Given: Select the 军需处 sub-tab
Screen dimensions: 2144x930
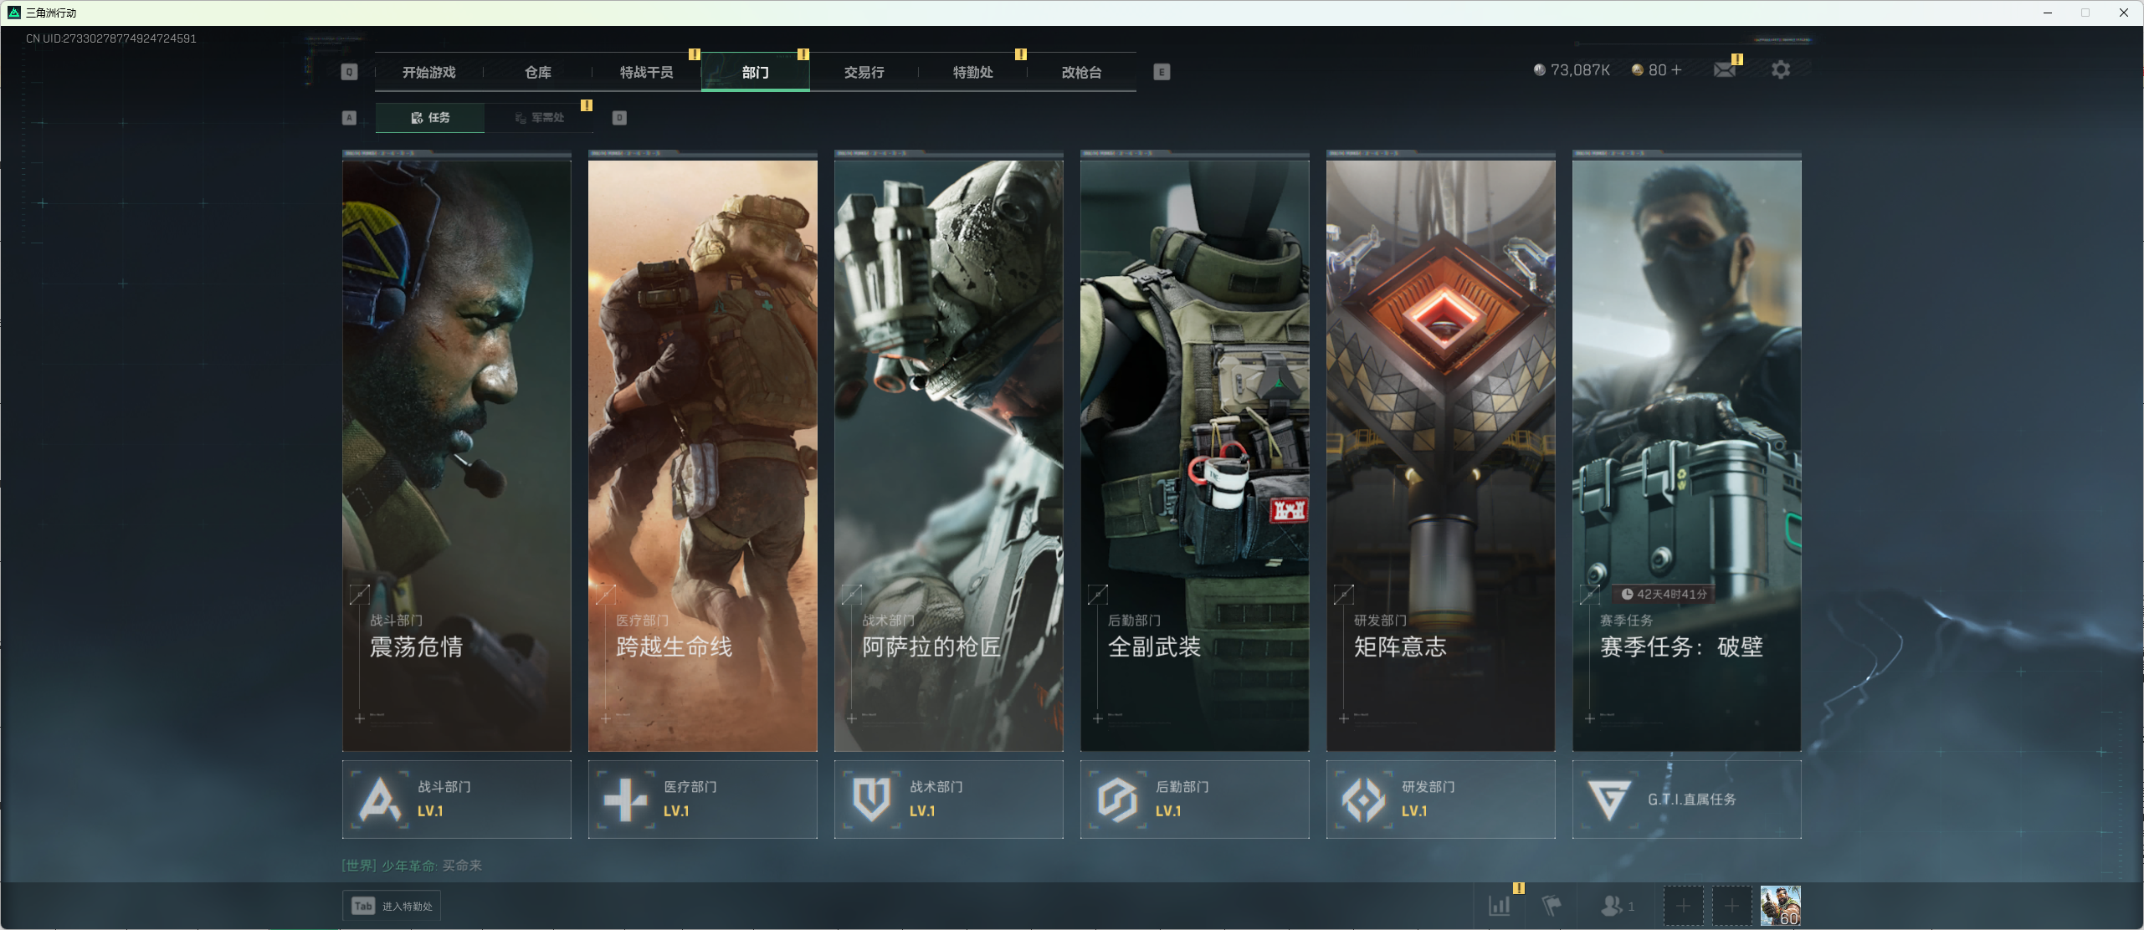Looking at the screenshot, I should [x=539, y=118].
